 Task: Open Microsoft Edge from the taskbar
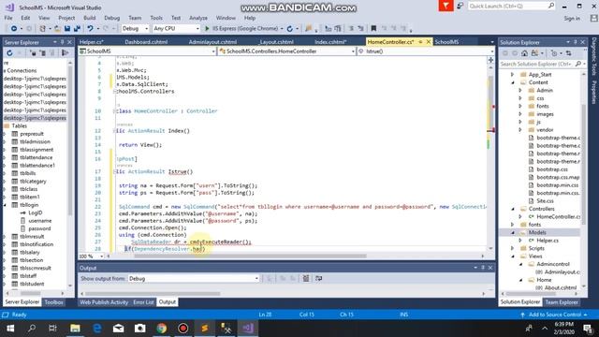(x=97, y=329)
